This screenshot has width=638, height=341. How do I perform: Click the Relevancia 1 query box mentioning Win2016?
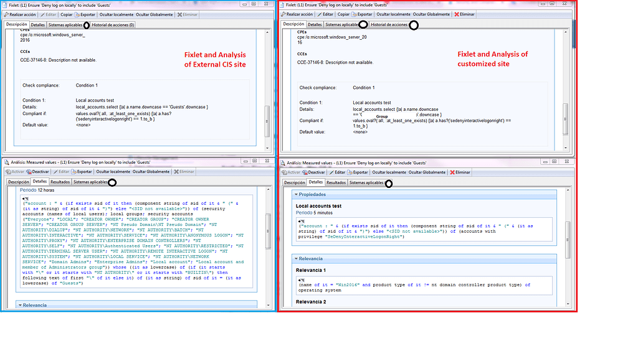click(424, 286)
